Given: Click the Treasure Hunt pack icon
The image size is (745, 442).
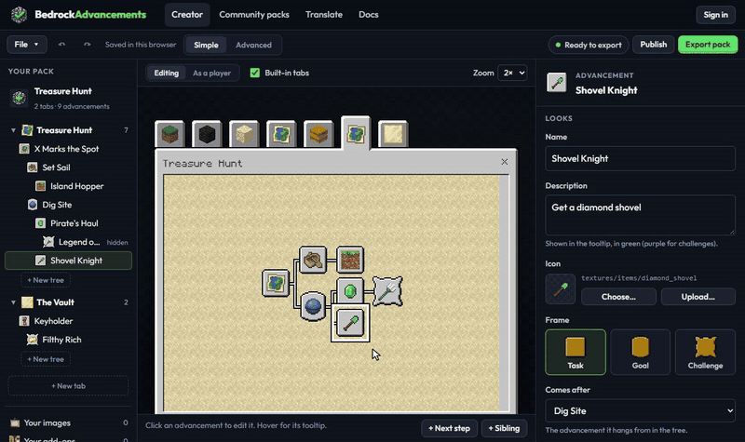Looking at the screenshot, I should click(x=19, y=98).
